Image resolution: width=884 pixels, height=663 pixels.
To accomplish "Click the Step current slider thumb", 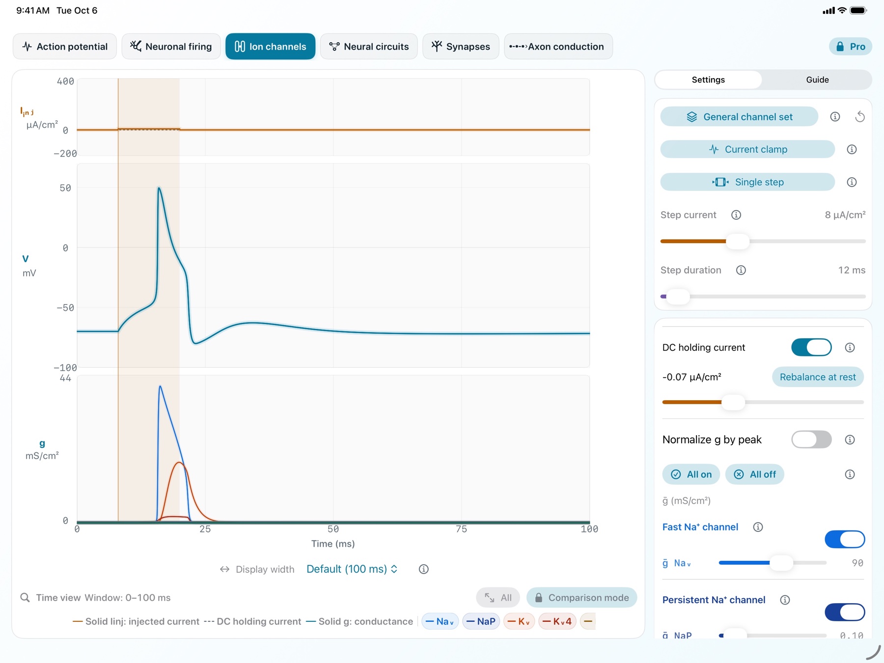I will click(x=738, y=241).
